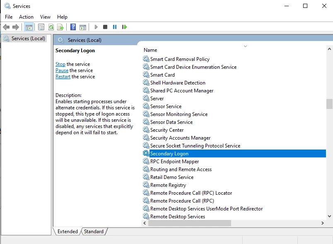Click the Pause Service toolbar icon
The width and height of the screenshot is (333, 244).
pyautogui.click(x=115, y=27)
